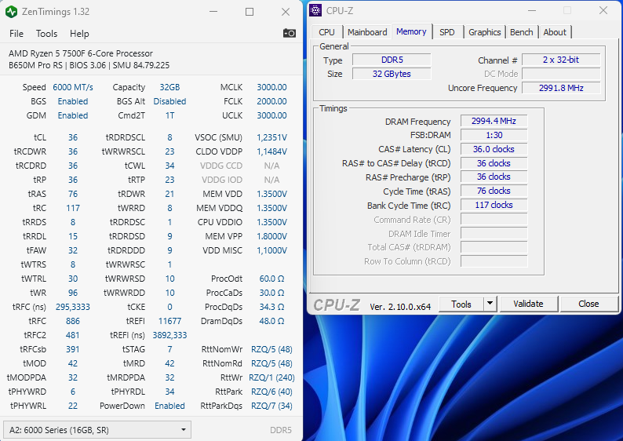Click the Channel # 2 x 32-bit field
Viewport: 623px width, 441px height.
pos(561,60)
